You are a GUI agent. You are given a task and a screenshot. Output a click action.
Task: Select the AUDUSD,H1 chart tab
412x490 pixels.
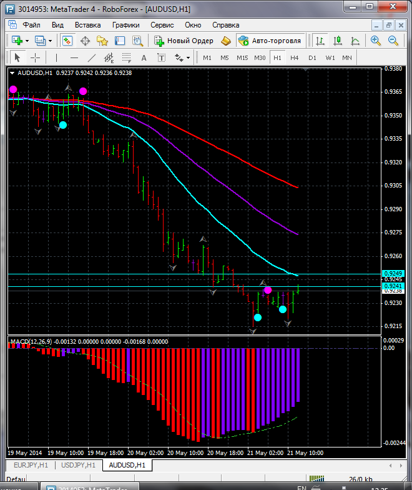point(127,465)
